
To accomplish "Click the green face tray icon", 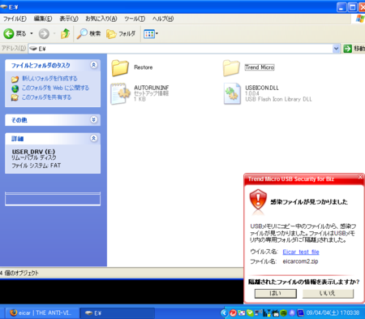I will (283, 313).
